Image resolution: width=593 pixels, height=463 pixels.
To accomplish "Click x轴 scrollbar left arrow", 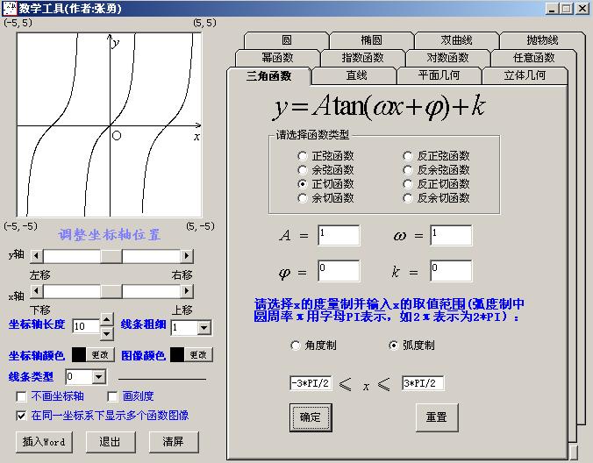I will (x=36, y=291).
